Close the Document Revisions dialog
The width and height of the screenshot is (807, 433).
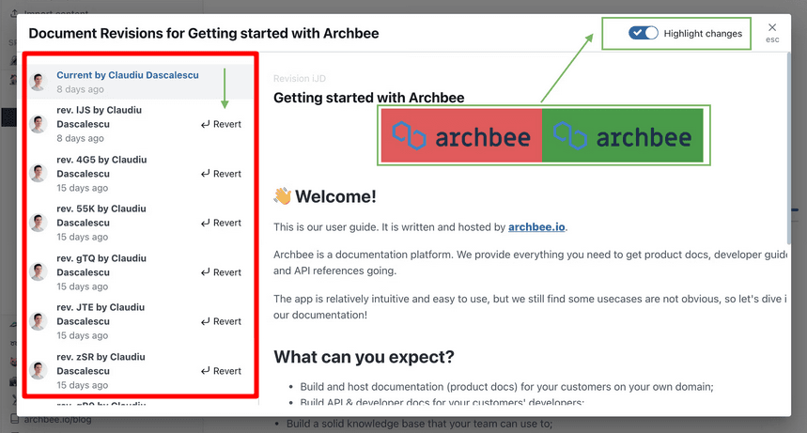(x=772, y=28)
